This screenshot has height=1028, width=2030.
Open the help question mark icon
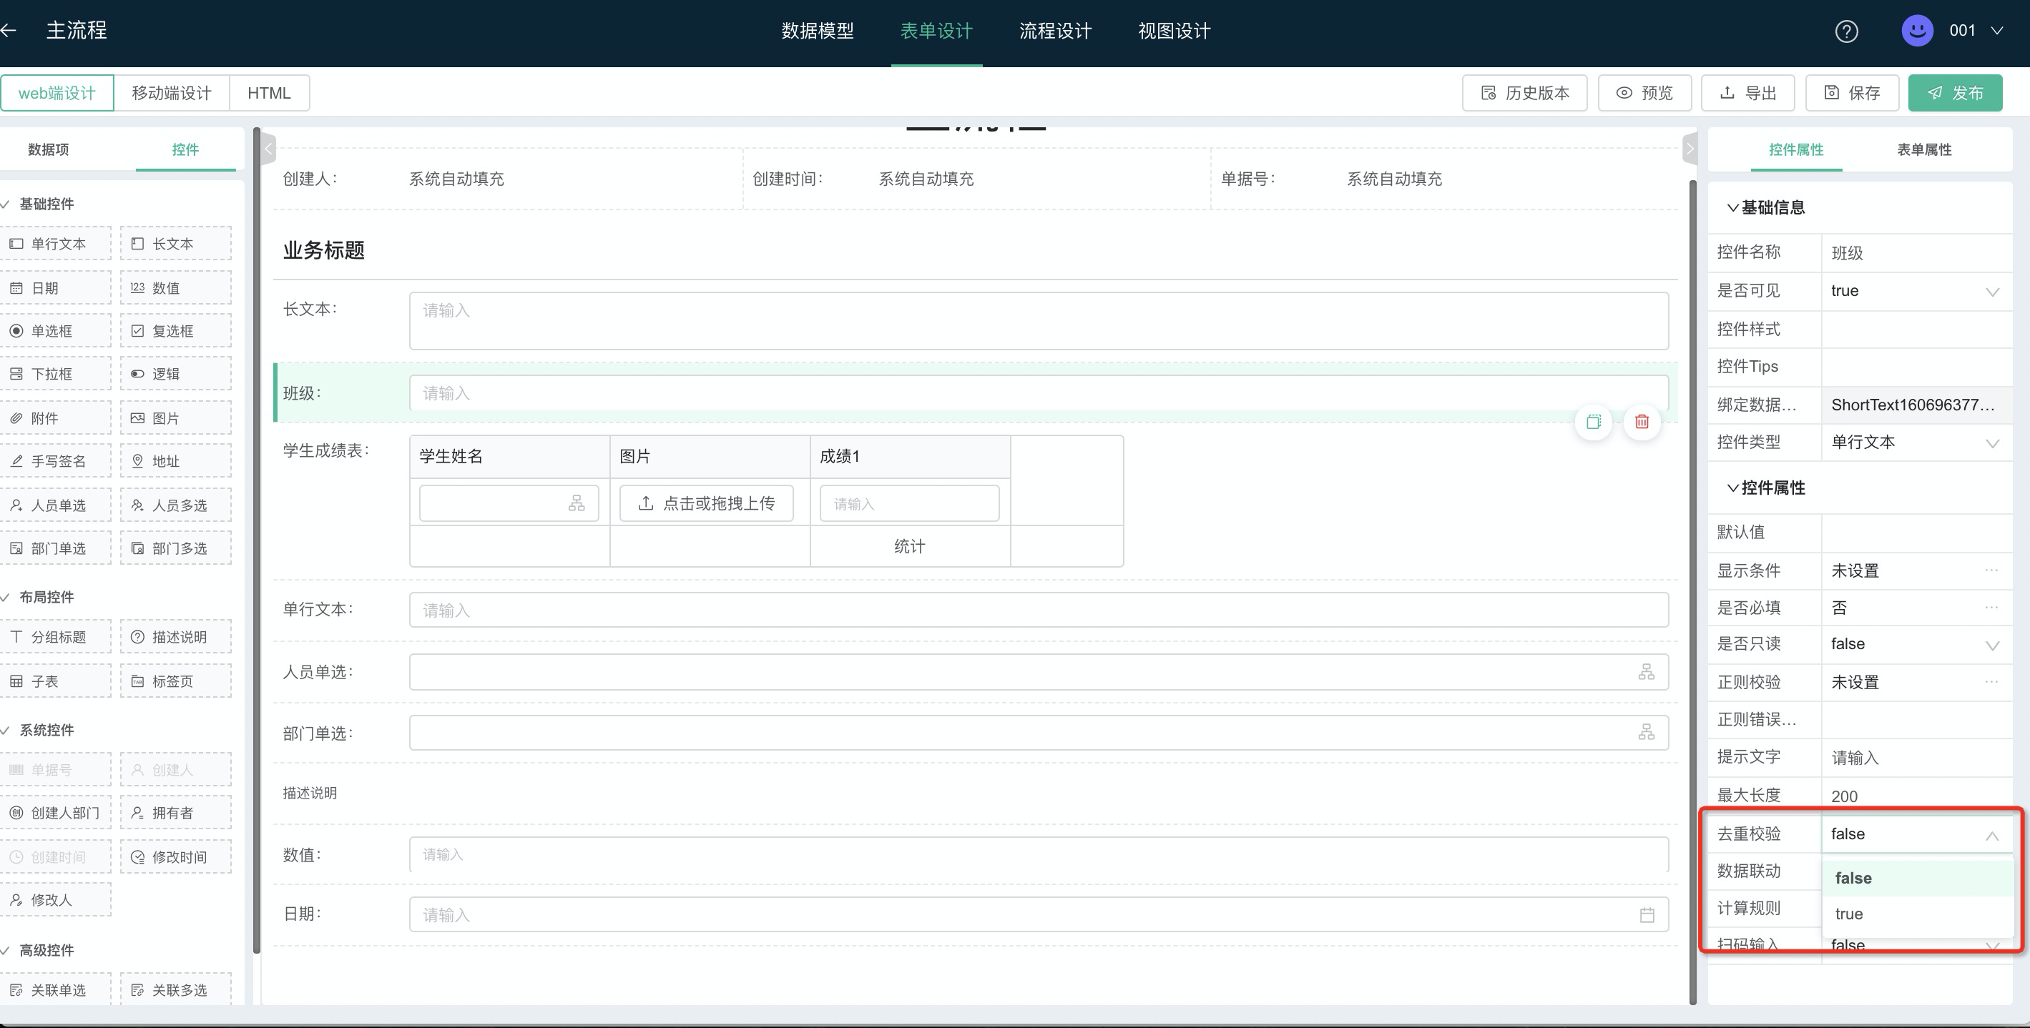1846,31
